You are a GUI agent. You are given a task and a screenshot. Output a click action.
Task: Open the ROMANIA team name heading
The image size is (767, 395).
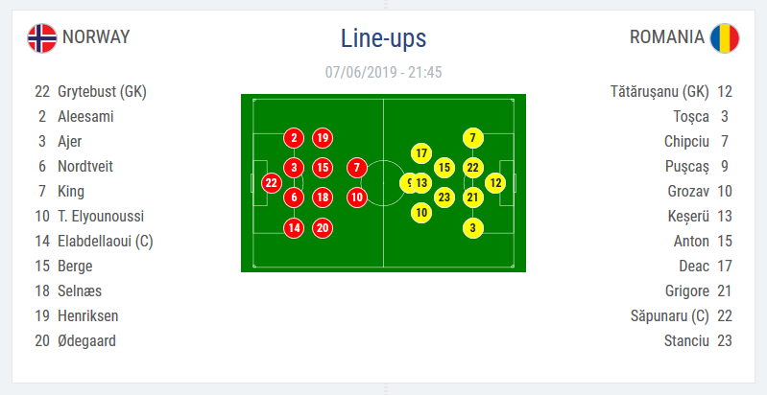[667, 37]
